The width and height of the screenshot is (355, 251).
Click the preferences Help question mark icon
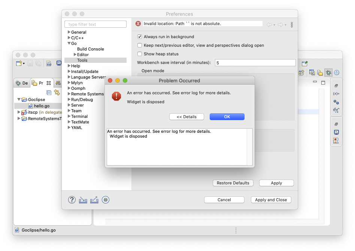(x=72, y=200)
